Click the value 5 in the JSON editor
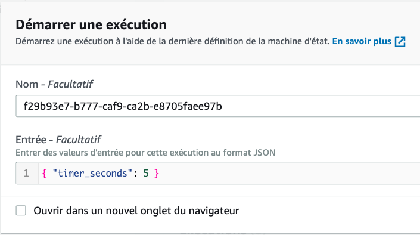This screenshot has width=420, height=235. [146, 174]
